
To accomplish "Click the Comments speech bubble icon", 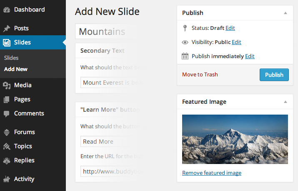I will (7, 114).
